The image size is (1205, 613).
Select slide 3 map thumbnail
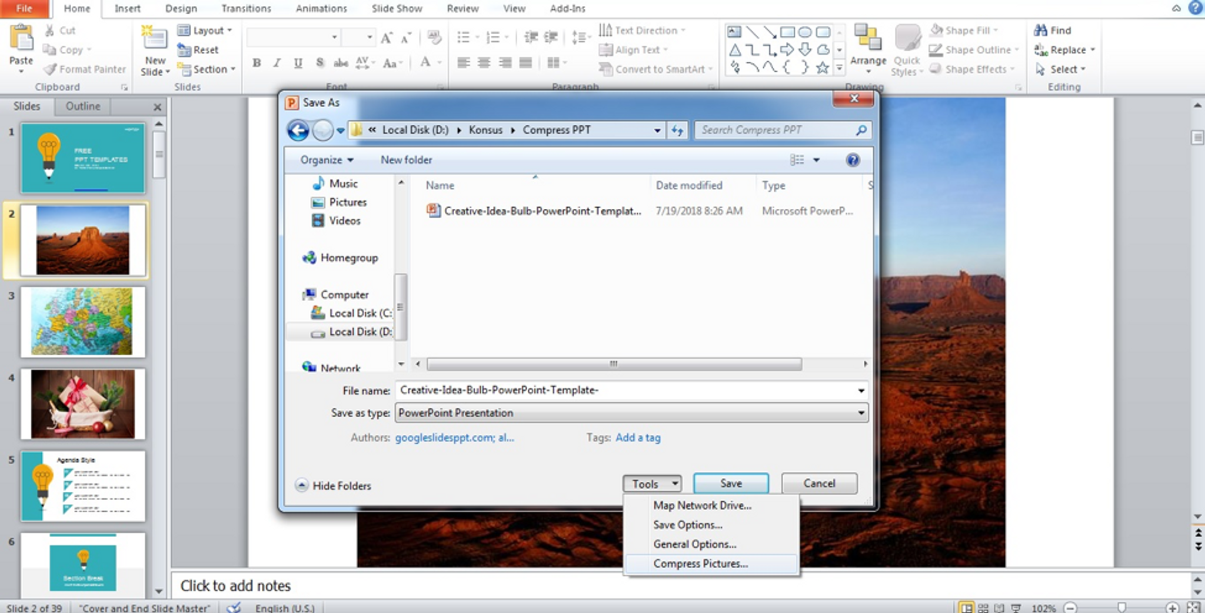[82, 322]
